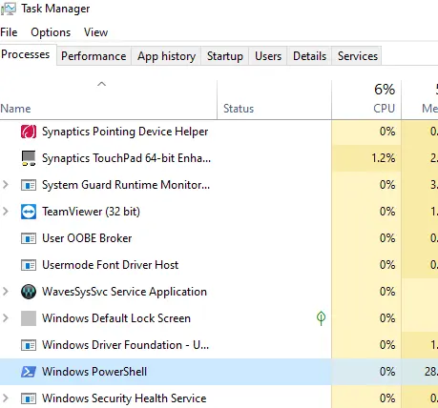Viewport: 438px width, 408px height.
Task: Click the Windows PowerShell icon
Action: pos(29,372)
